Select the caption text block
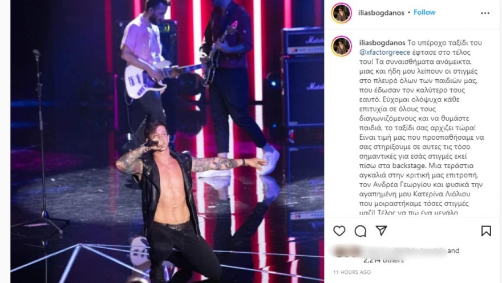The height and width of the screenshot is (283, 502). coord(422,128)
